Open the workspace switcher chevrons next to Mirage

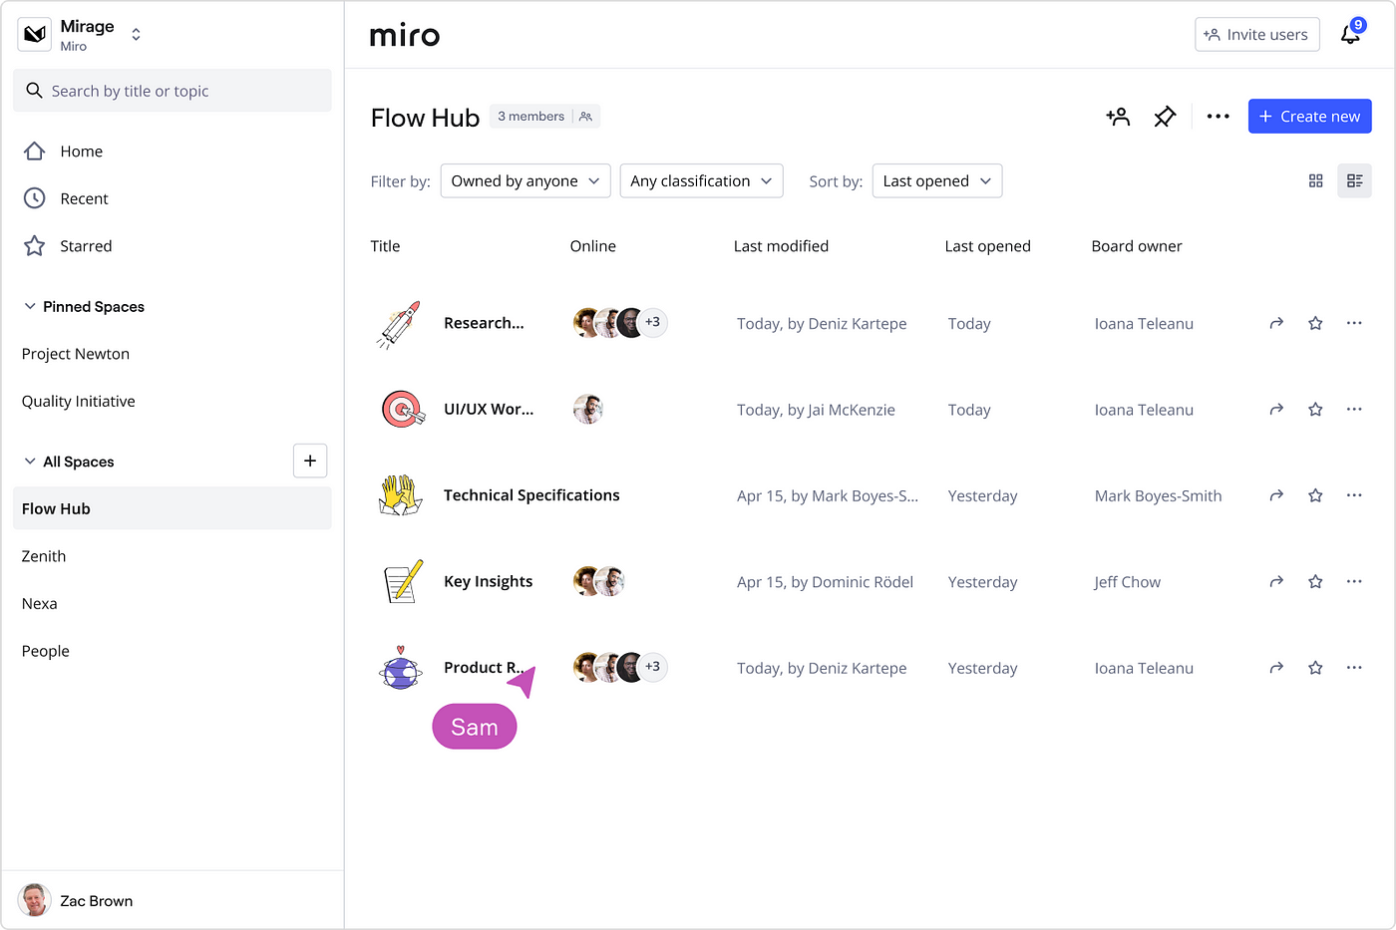[136, 35]
